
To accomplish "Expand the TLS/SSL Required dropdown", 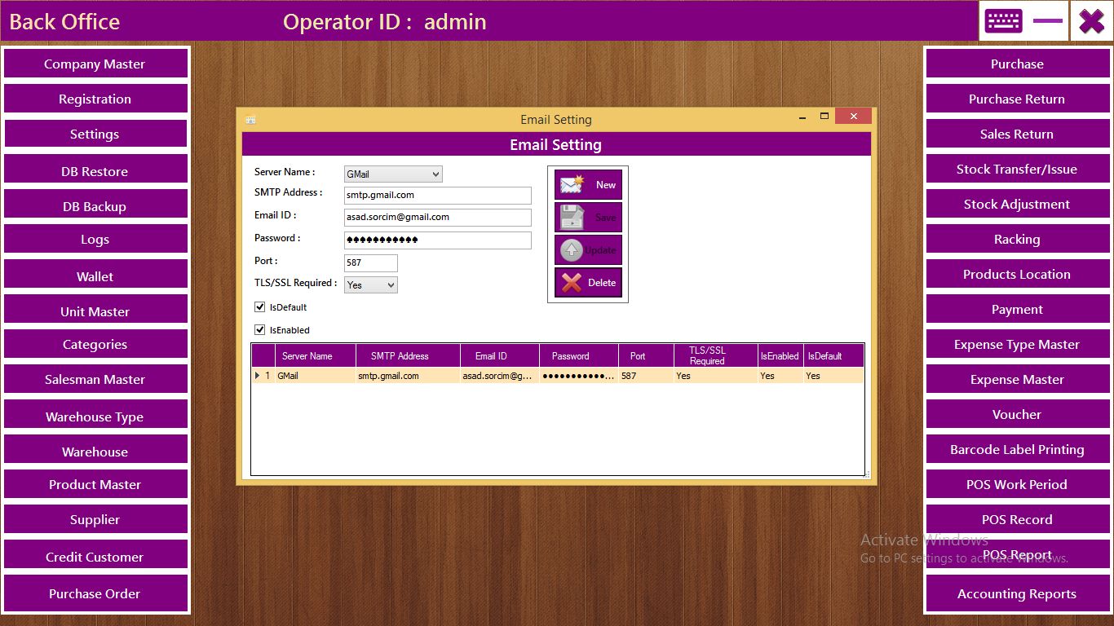I will click(391, 285).
